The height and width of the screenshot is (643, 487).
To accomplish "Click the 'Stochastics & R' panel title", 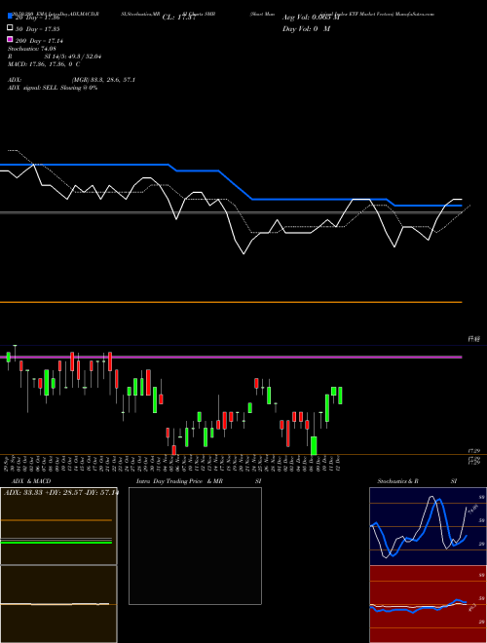I will pos(397,481).
